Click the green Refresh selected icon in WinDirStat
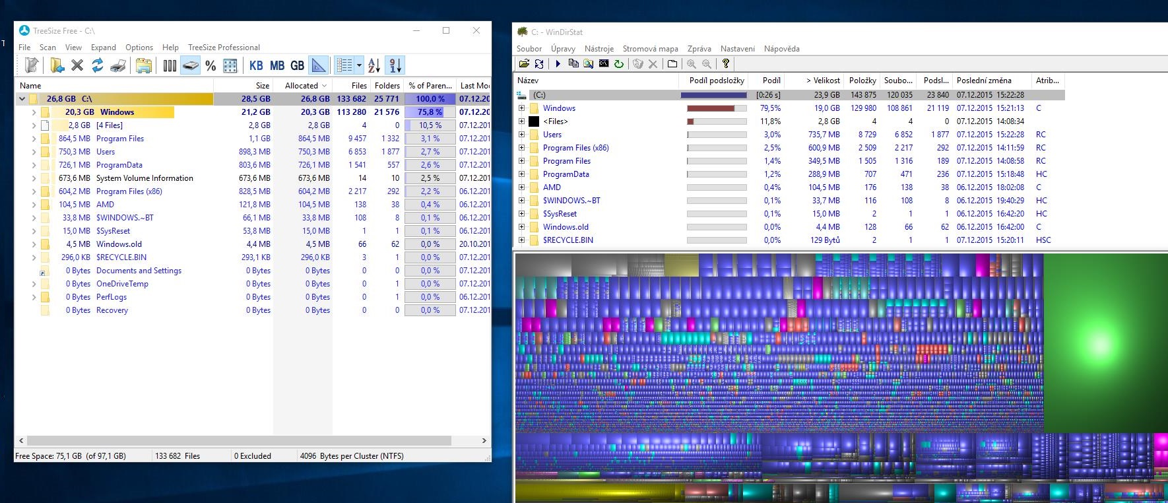Image resolution: width=1168 pixels, height=503 pixels. 618,64
